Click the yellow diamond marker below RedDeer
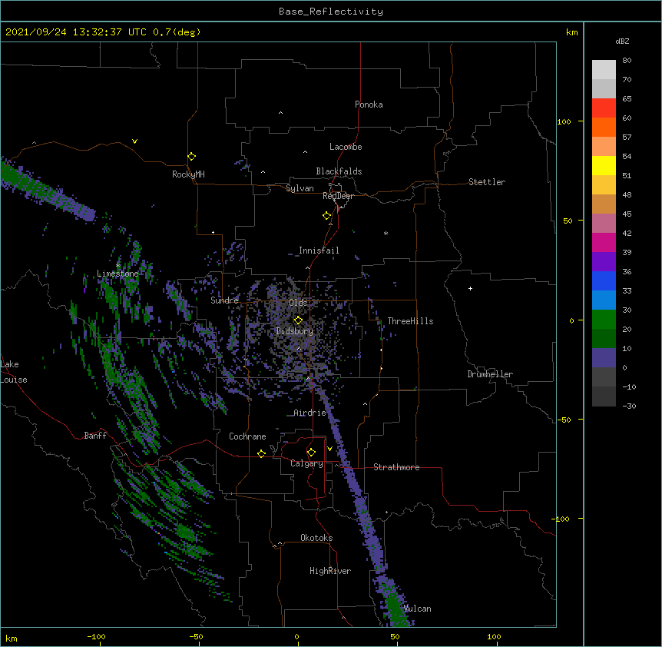 click(x=327, y=216)
